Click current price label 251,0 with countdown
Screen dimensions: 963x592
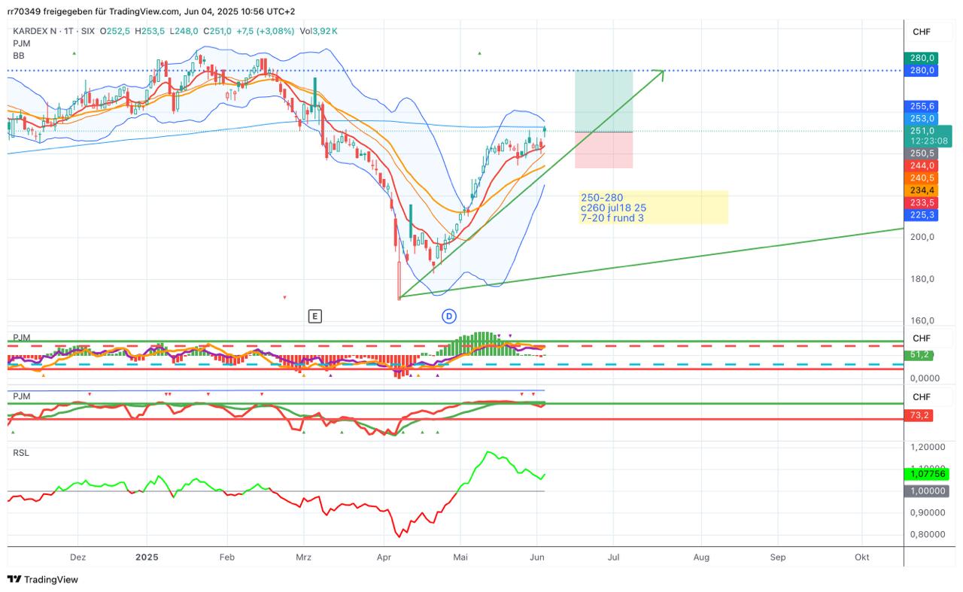pyautogui.click(x=929, y=135)
